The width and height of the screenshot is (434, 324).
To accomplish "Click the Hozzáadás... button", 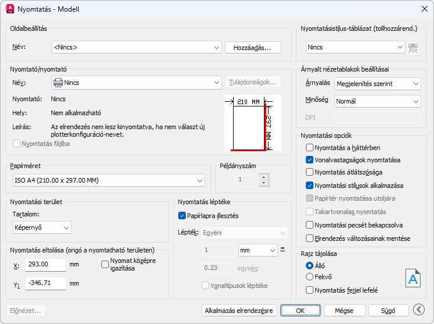I will click(x=253, y=48).
